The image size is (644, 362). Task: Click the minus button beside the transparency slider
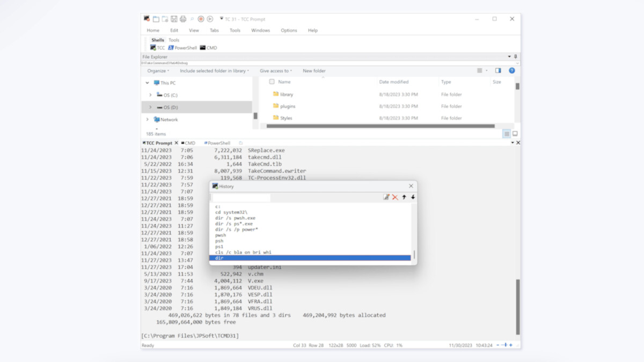[x=499, y=345]
